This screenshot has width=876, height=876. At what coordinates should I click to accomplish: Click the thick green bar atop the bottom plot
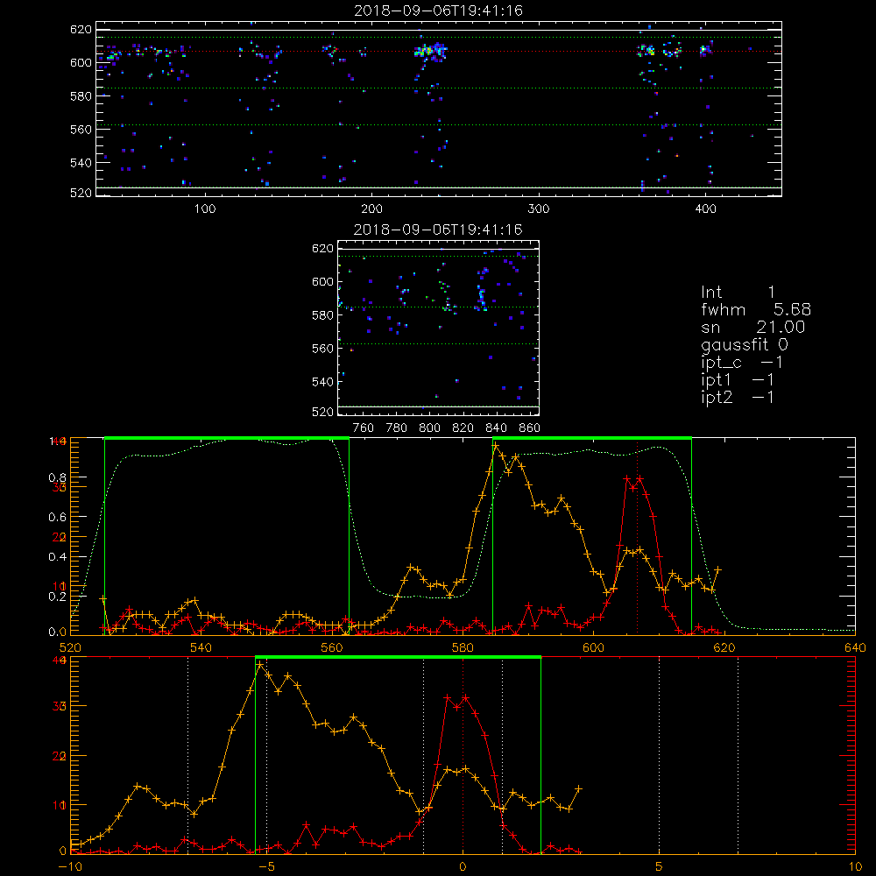398,657
